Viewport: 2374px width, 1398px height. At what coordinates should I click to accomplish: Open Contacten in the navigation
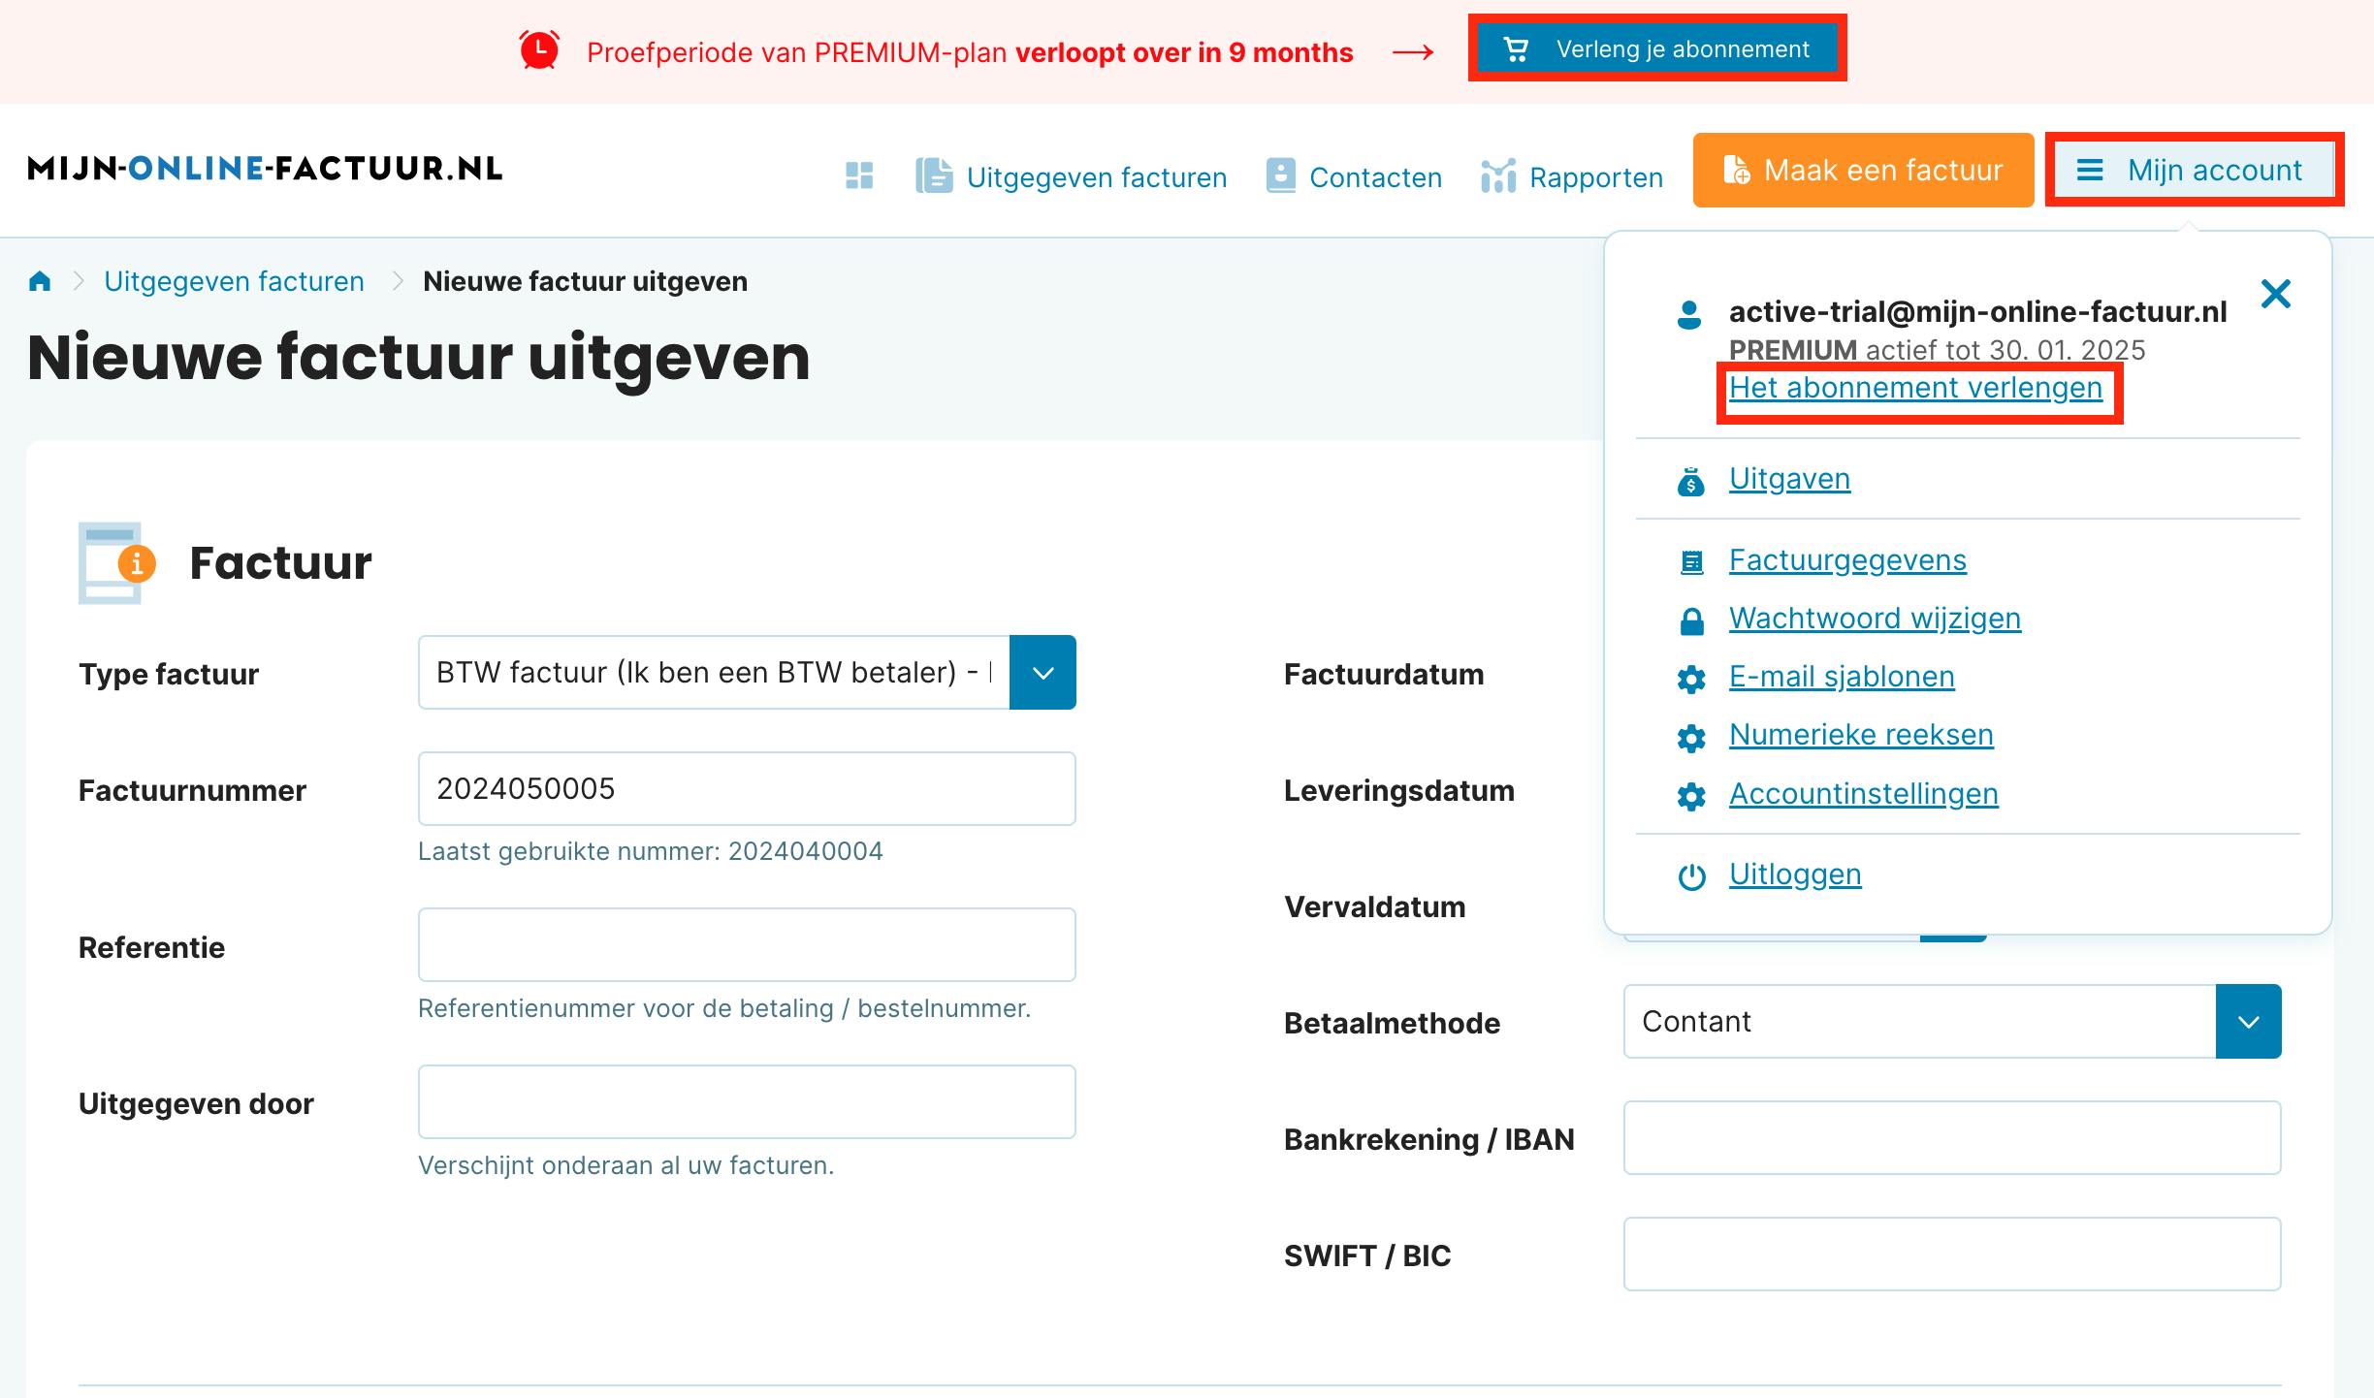point(1354,176)
